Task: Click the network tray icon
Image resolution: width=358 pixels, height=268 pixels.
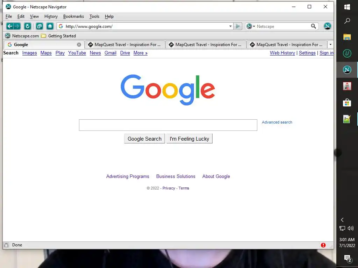Action: (342, 228)
